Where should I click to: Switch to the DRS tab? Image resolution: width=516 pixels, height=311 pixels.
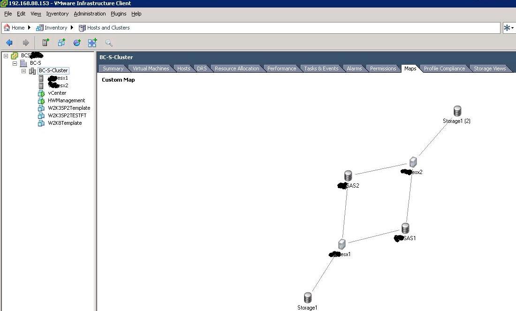tap(202, 68)
